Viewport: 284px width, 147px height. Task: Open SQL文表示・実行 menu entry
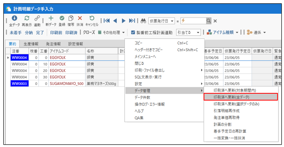click(165, 77)
